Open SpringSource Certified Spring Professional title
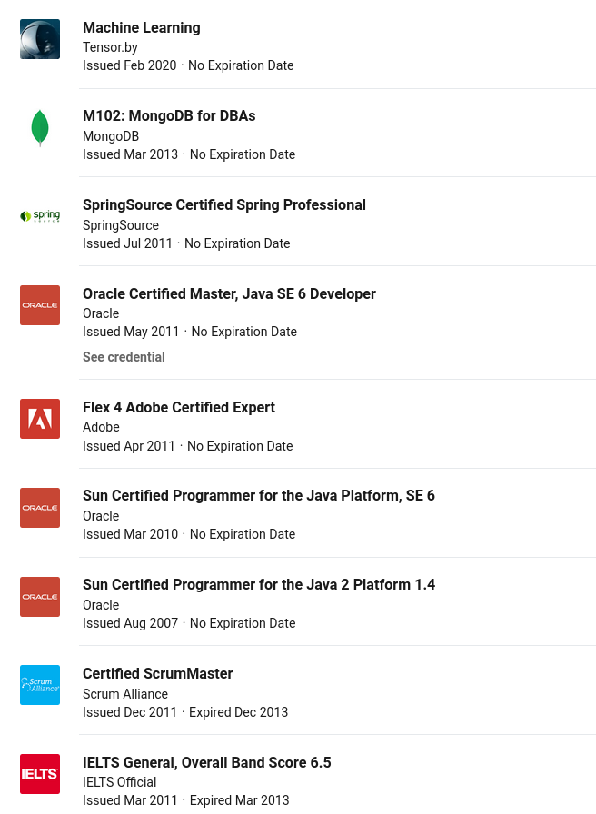 (224, 205)
